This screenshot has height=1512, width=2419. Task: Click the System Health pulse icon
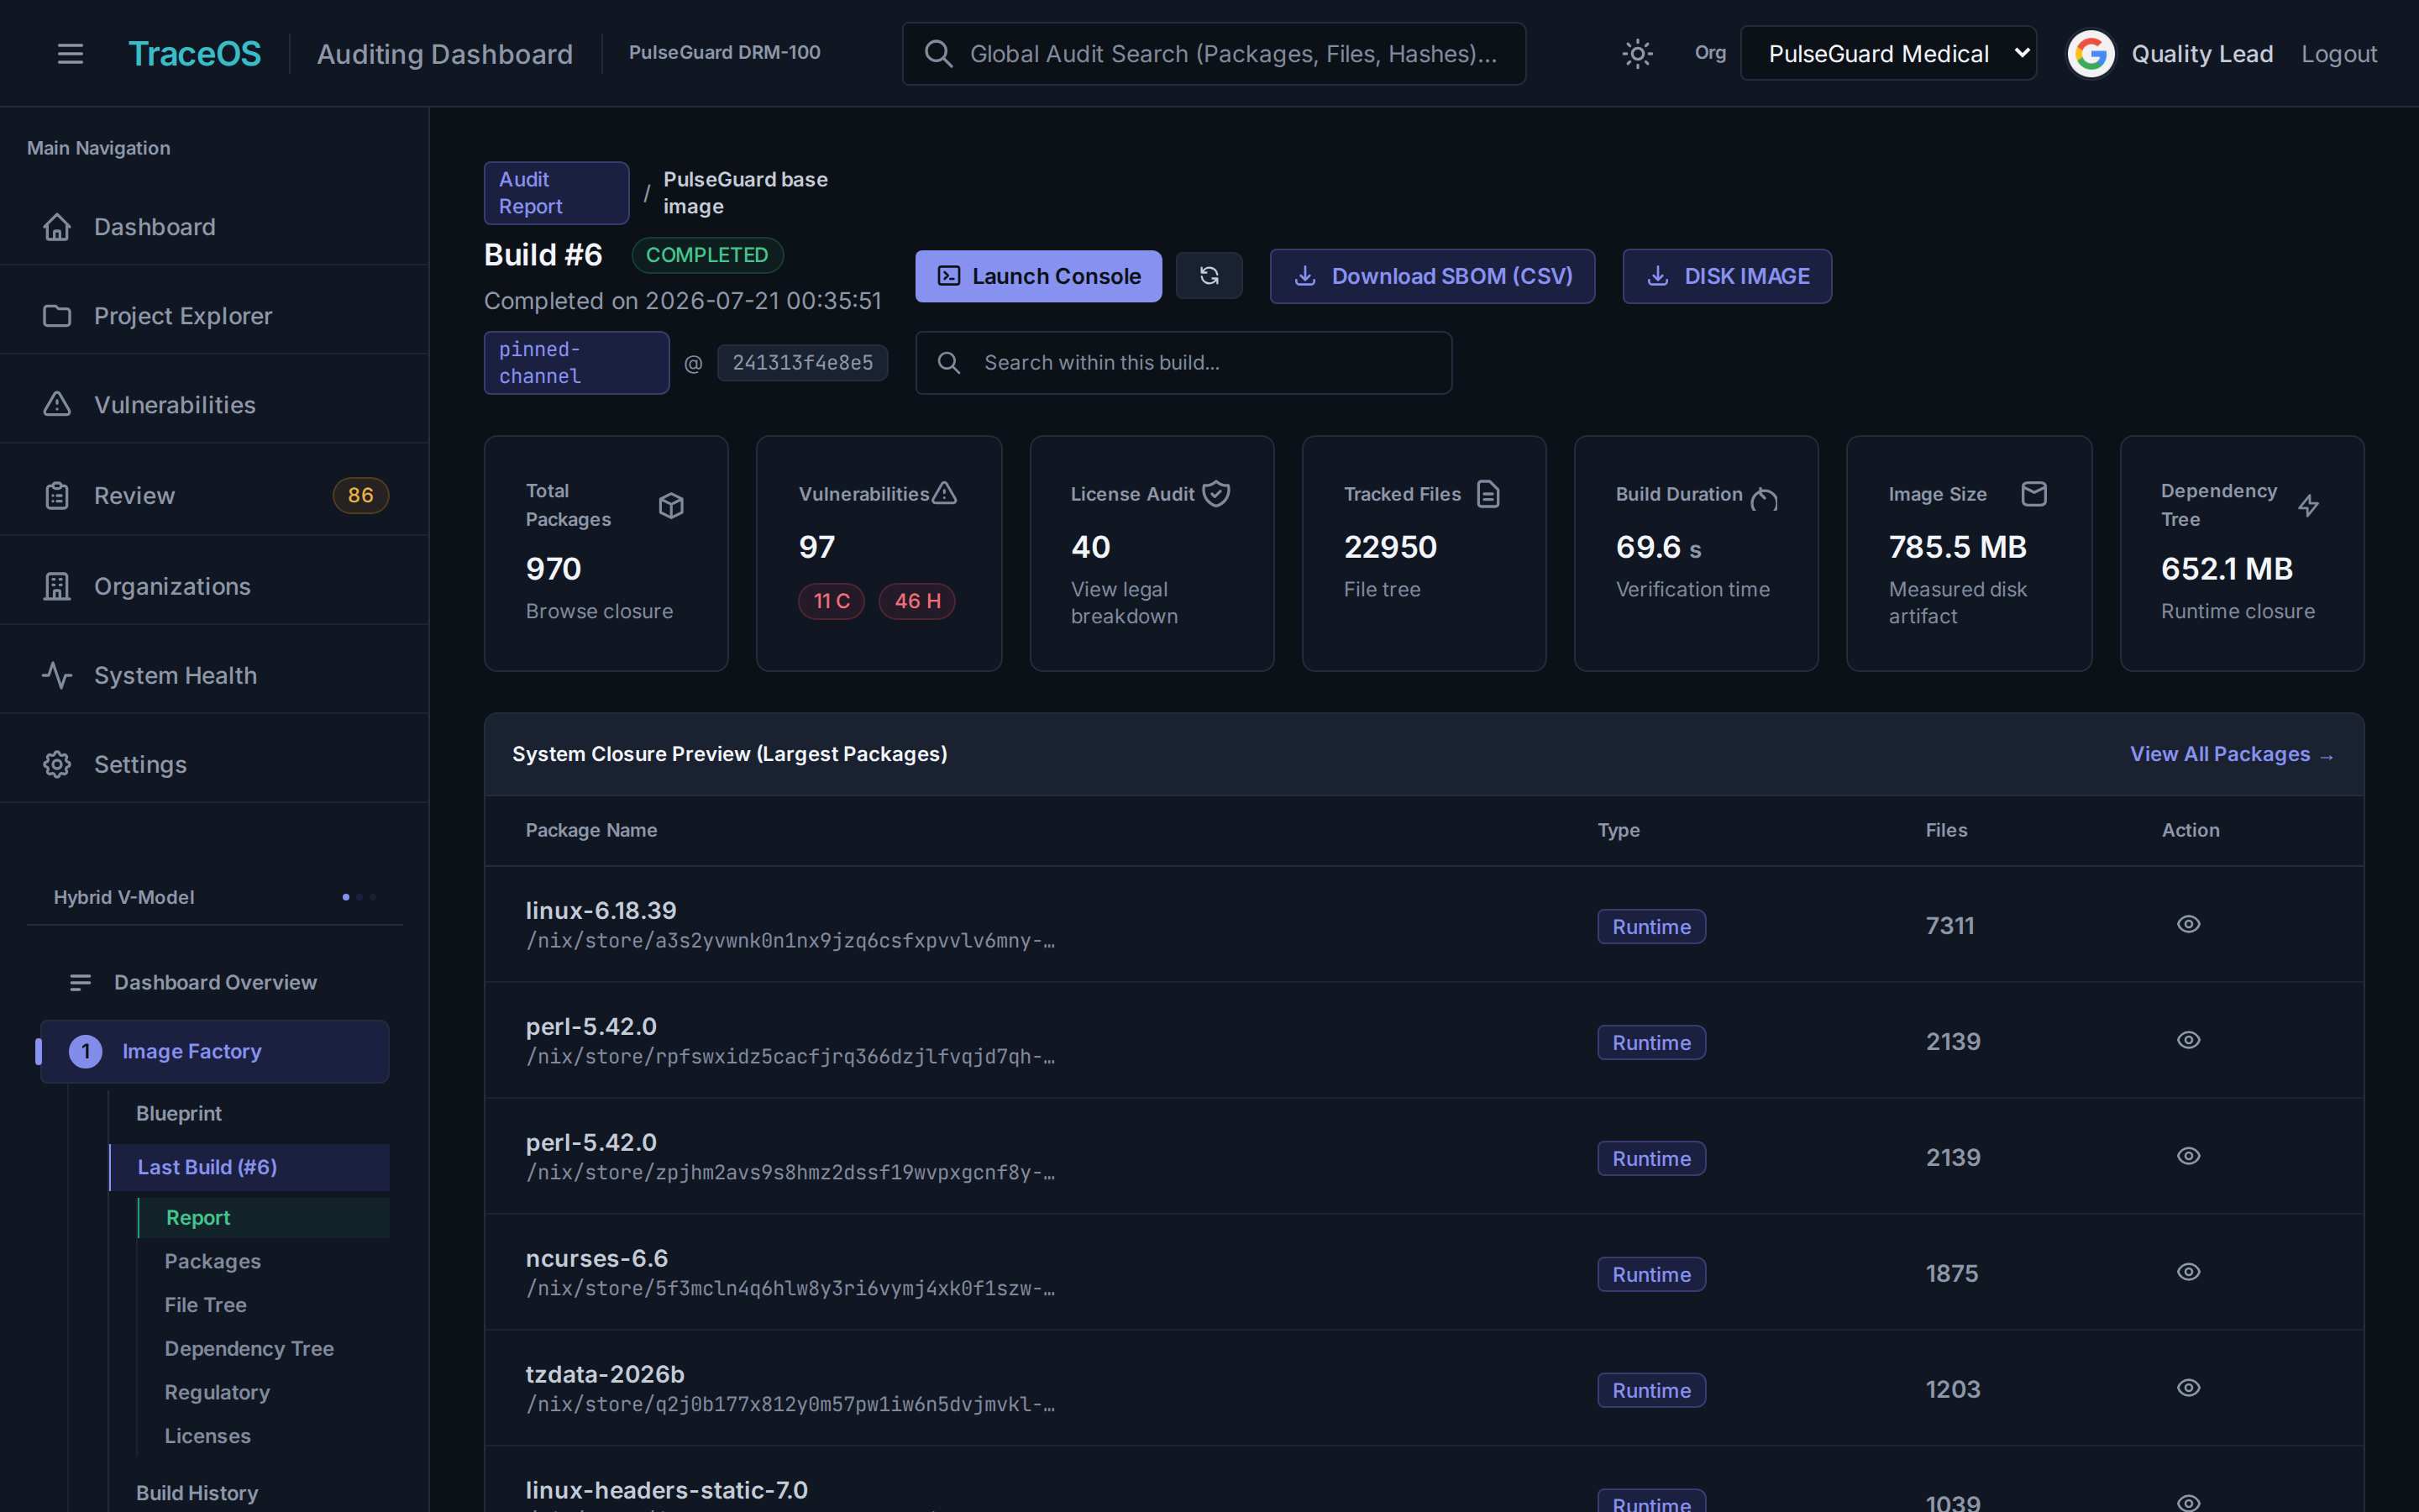57,675
